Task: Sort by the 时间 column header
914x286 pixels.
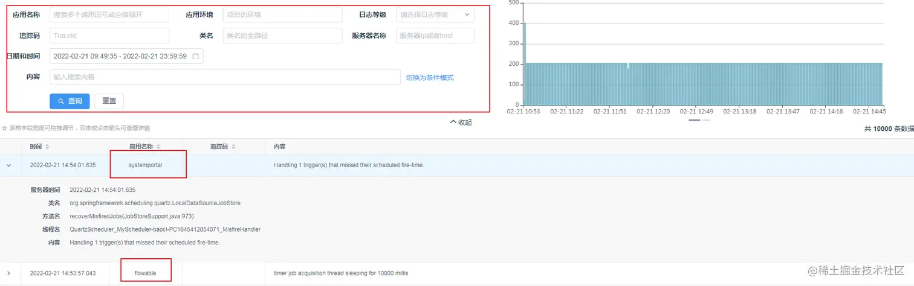Action: [40, 147]
